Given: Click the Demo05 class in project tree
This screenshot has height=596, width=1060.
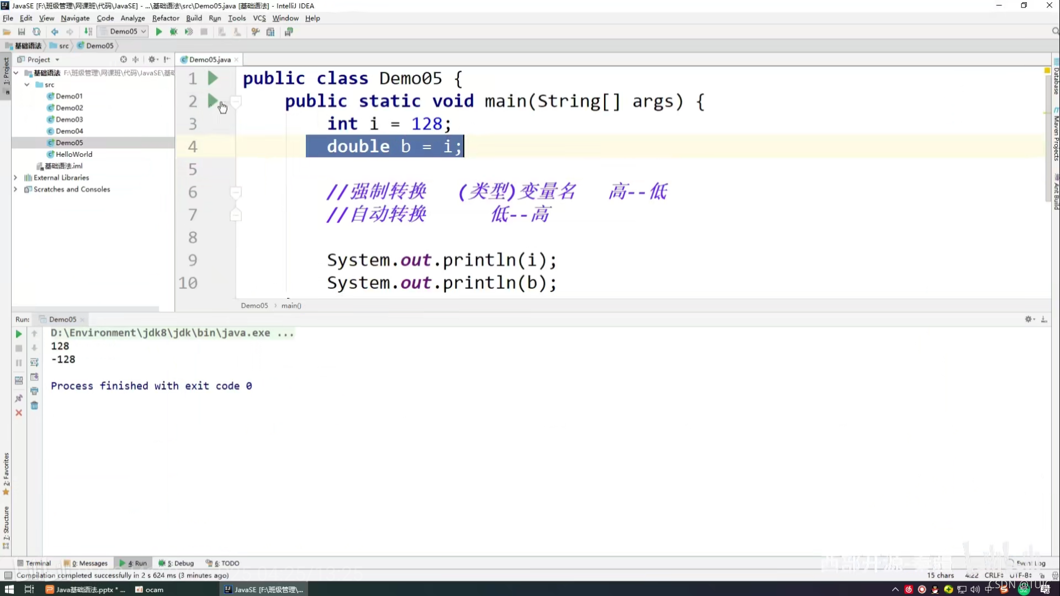Looking at the screenshot, I should [x=69, y=142].
